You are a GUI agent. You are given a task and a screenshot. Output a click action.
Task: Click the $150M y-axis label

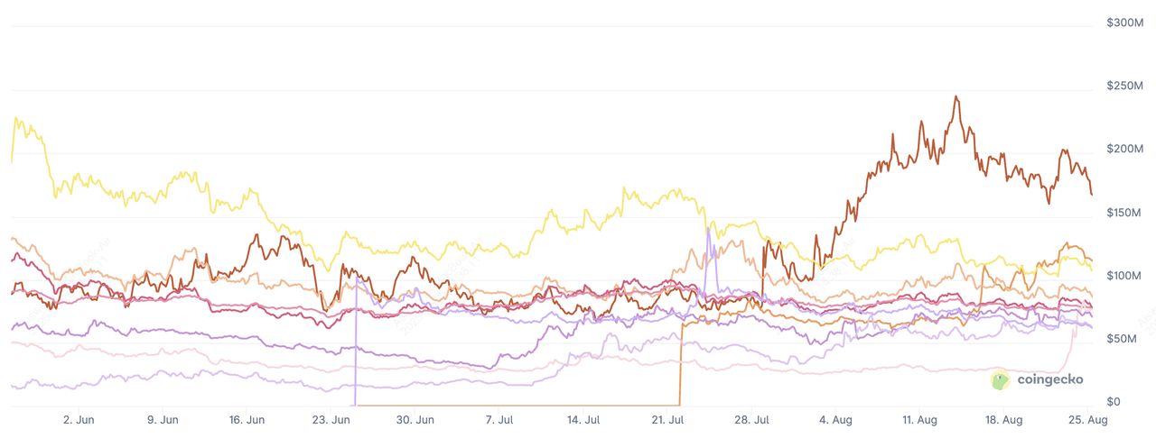(x=1125, y=213)
